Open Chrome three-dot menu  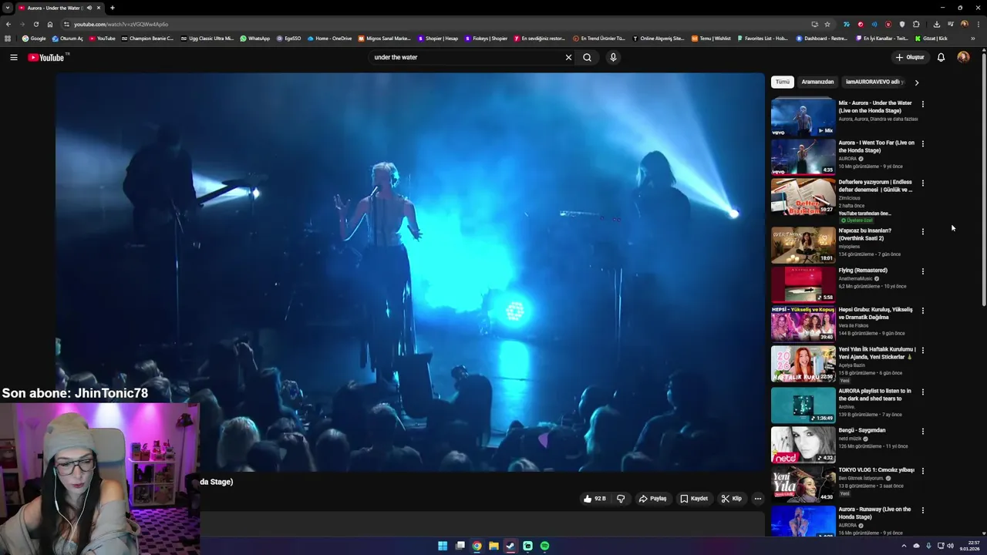click(x=978, y=24)
